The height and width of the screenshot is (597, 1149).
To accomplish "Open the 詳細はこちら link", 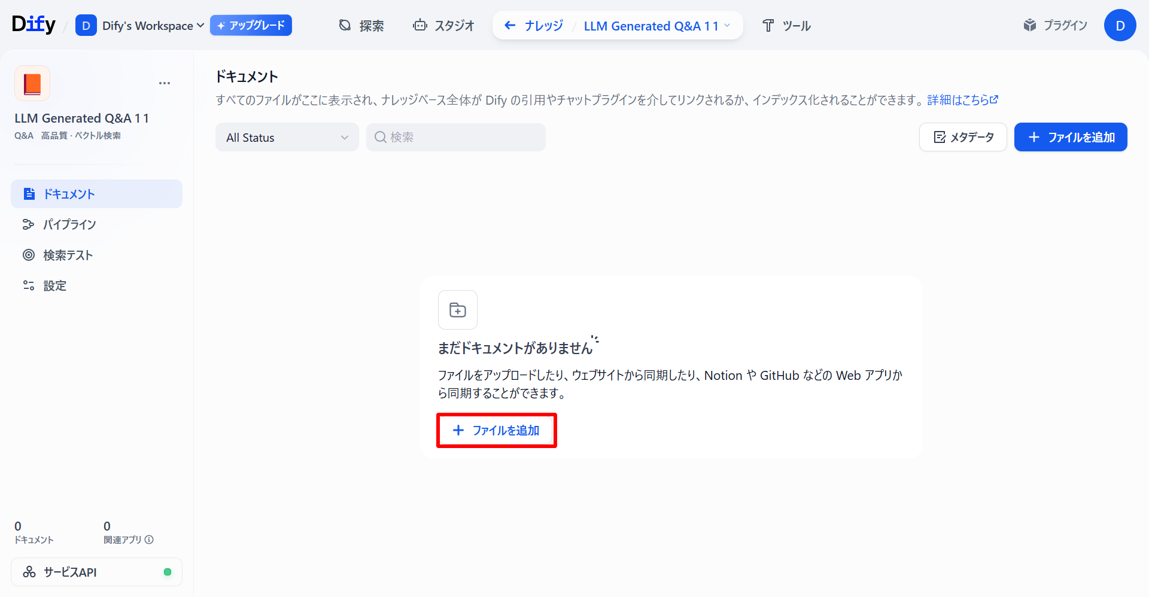I will pyautogui.click(x=961, y=100).
